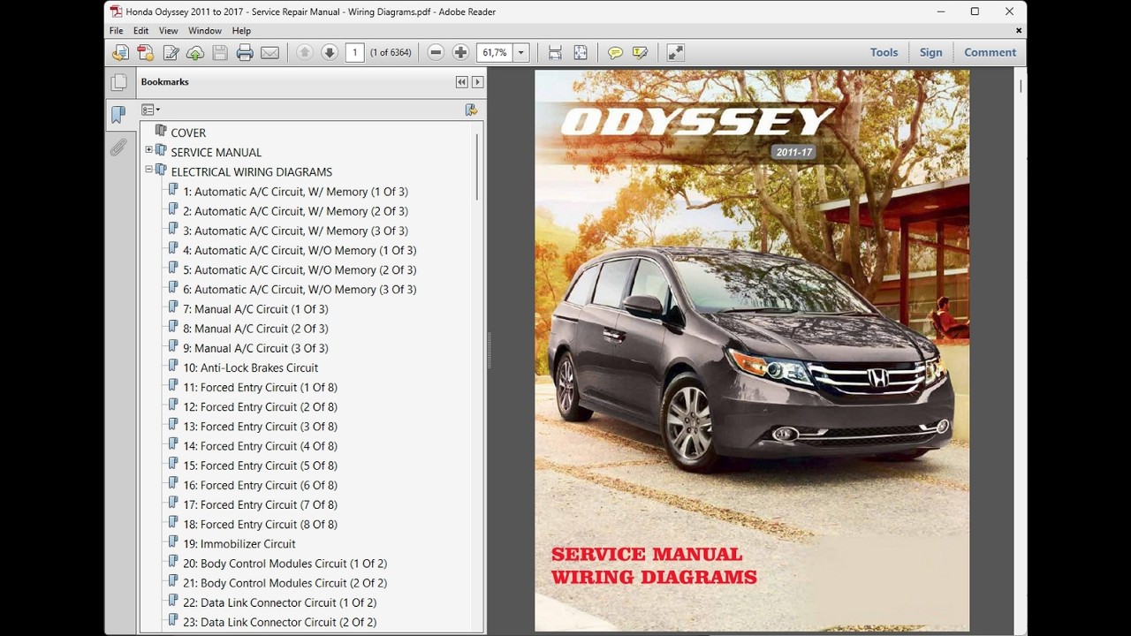Click the Create PDF online icon

click(x=146, y=53)
